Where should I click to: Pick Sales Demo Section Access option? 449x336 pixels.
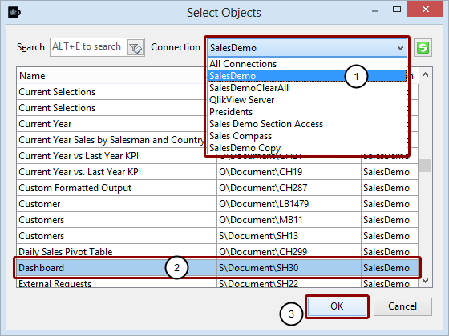point(307,124)
